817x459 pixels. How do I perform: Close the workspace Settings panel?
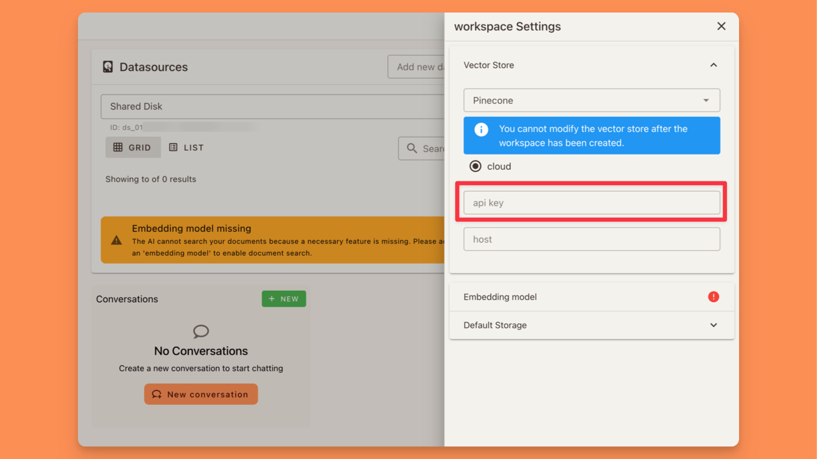point(721,26)
